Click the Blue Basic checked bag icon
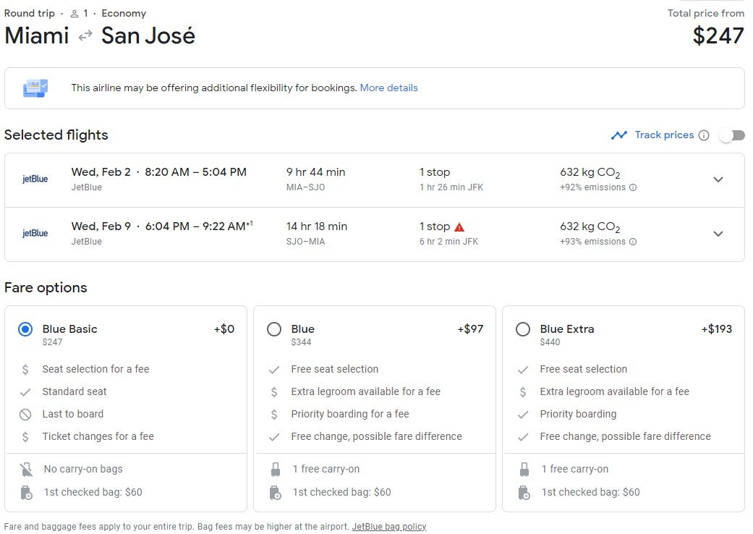This screenshot has width=753, height=534. click(x=27, y=493)
